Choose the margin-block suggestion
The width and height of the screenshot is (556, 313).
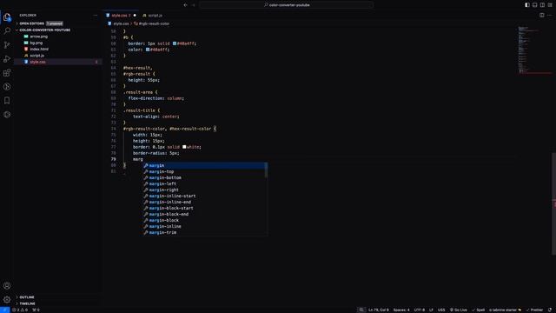[x=204, y=220]
